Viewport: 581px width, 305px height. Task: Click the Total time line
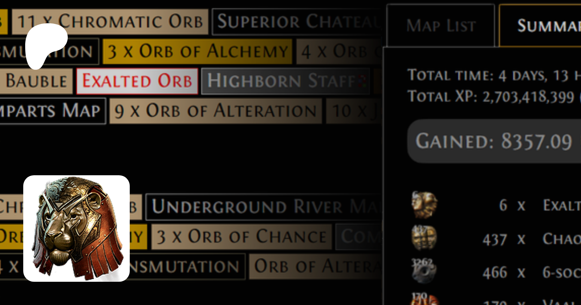tap(494, 75)
